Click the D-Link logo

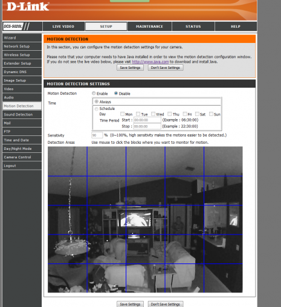(28, 7)
